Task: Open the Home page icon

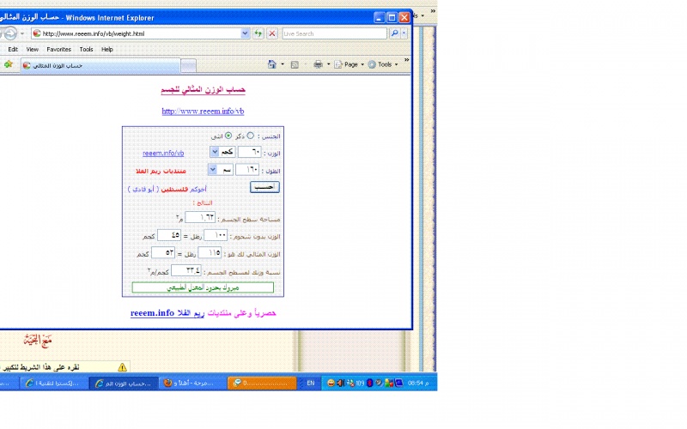Action: [x=272, y=64]
